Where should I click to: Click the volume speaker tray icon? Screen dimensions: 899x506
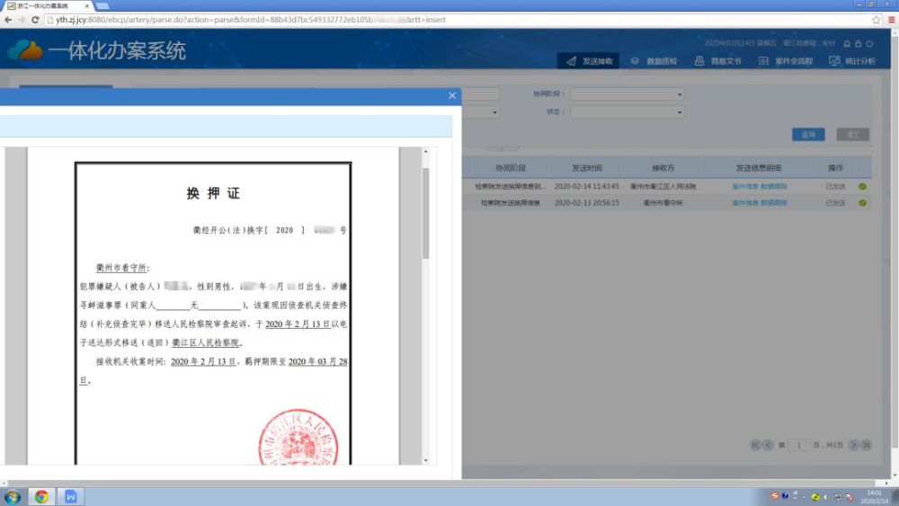click(825, 497)
